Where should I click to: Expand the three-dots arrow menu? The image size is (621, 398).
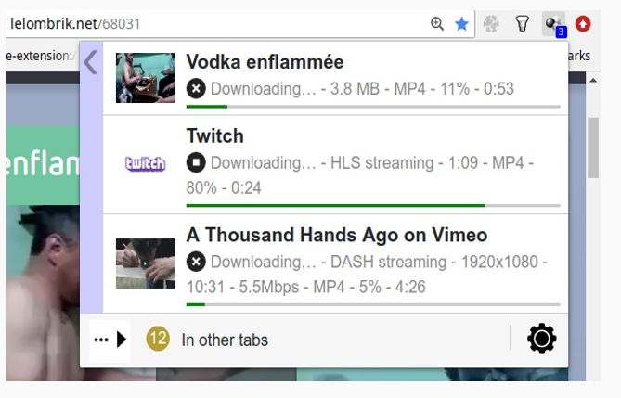[x=110, y=340]
